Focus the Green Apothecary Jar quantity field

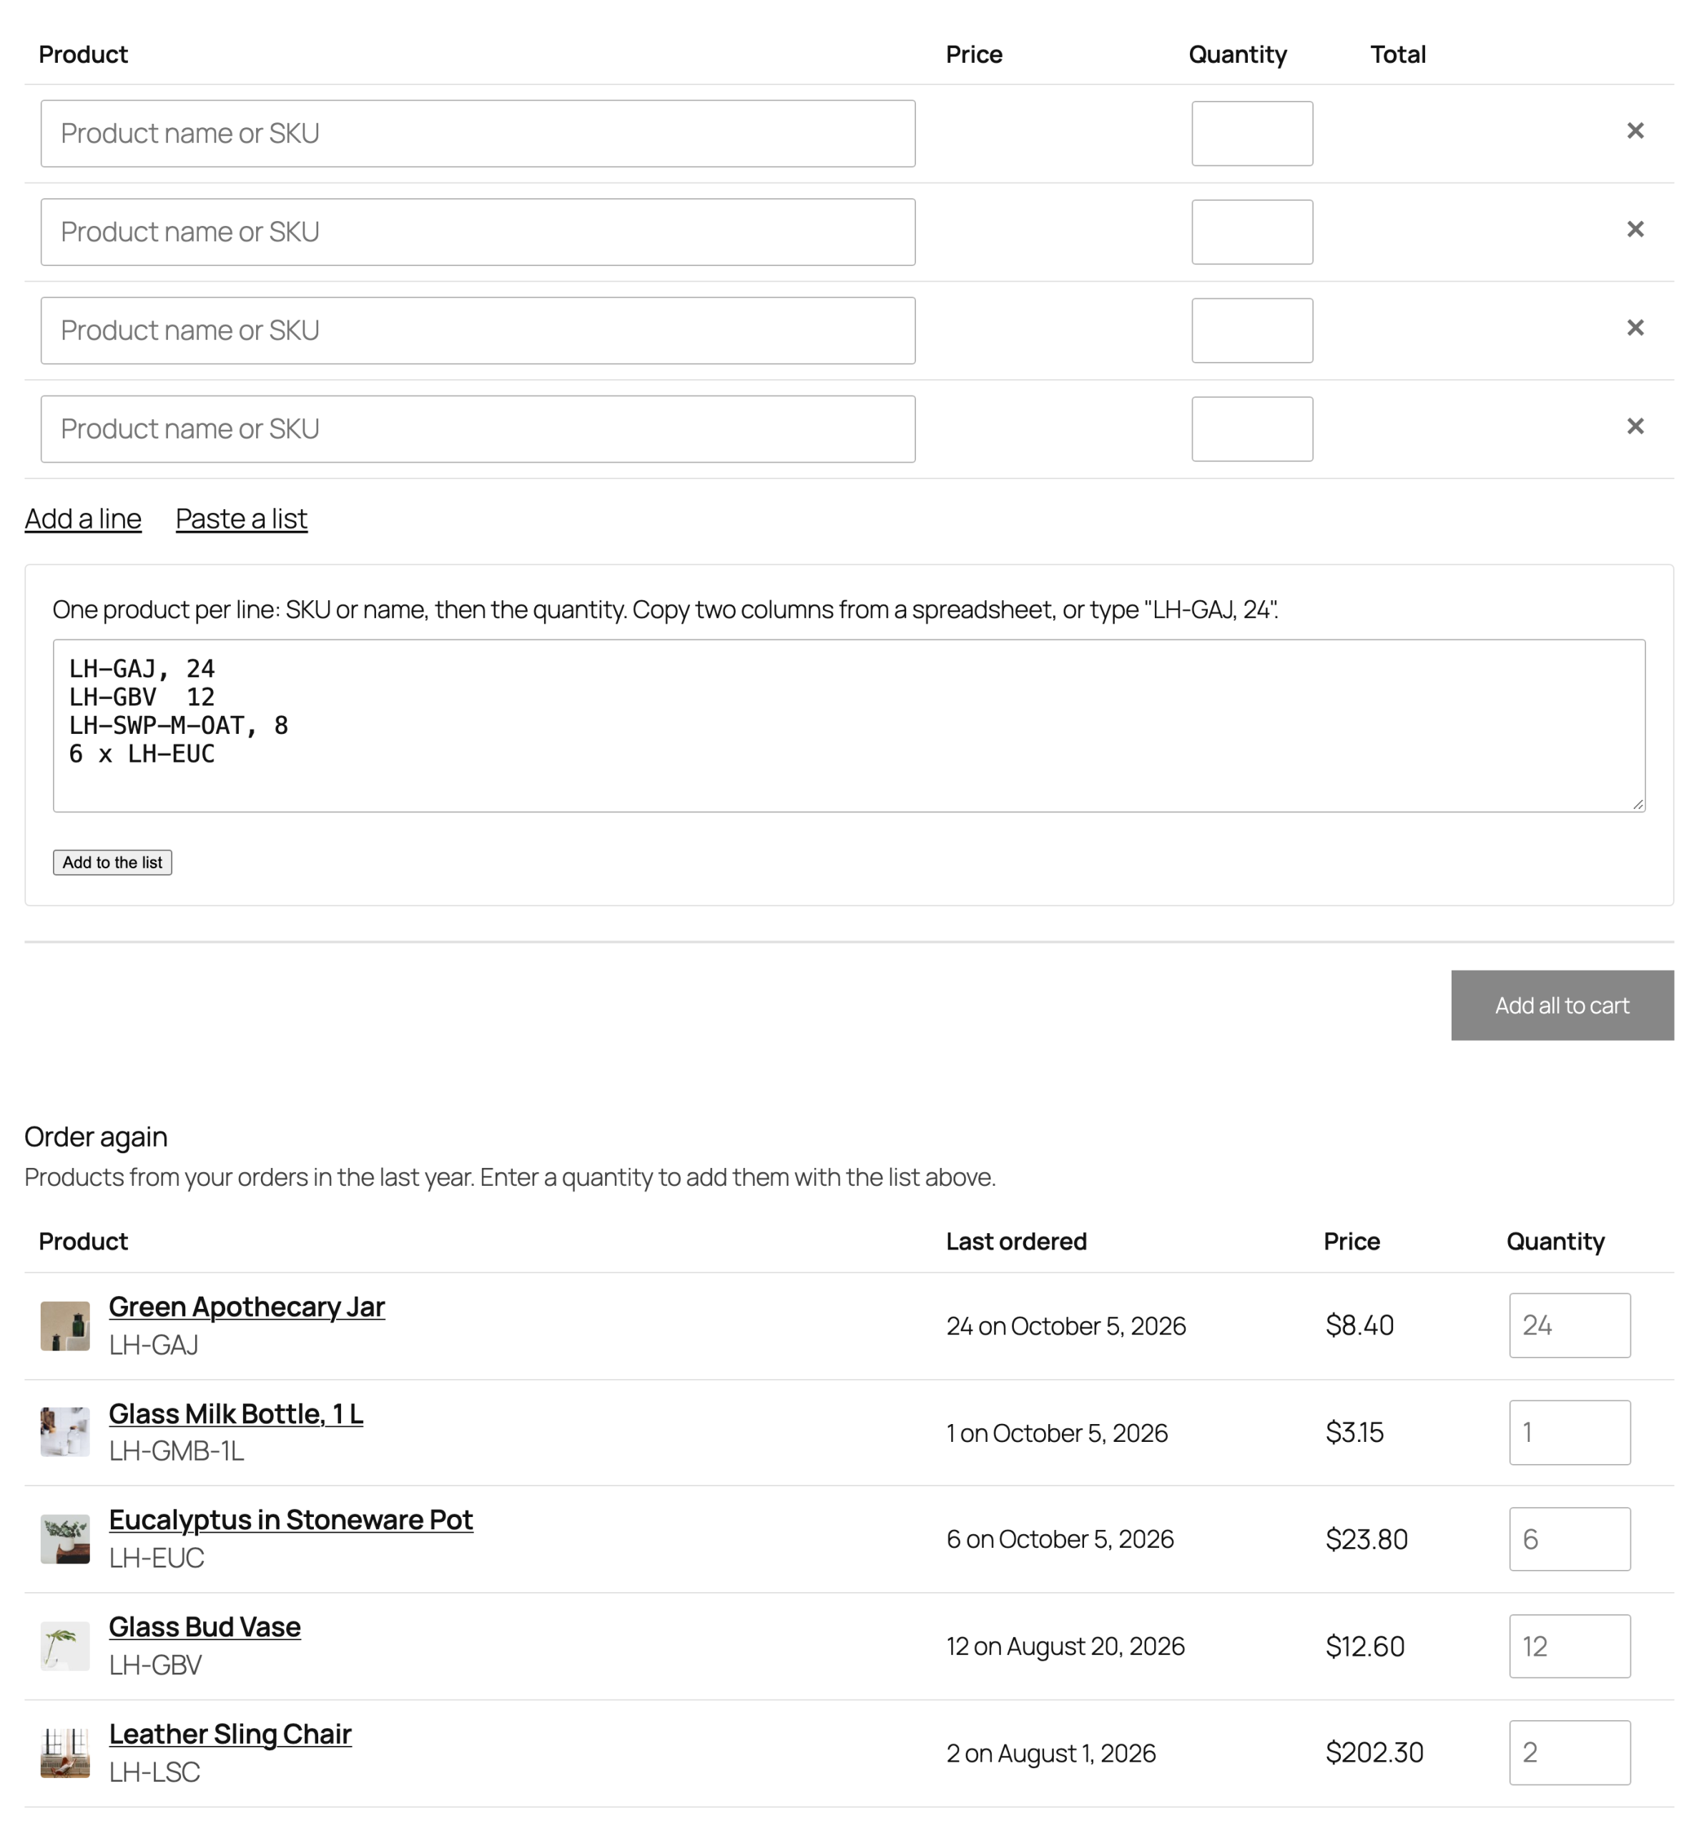coord(1570,1325)
